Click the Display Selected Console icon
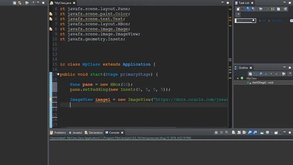Screen dimensions: 293x165 267,132
